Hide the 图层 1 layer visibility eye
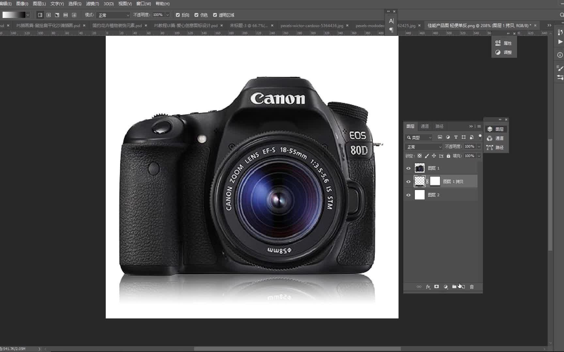The height and width of the screenshot is (352, 564). click(408, 168)
